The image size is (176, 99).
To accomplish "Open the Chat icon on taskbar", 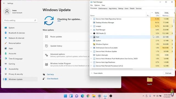I will coord(77,96).
